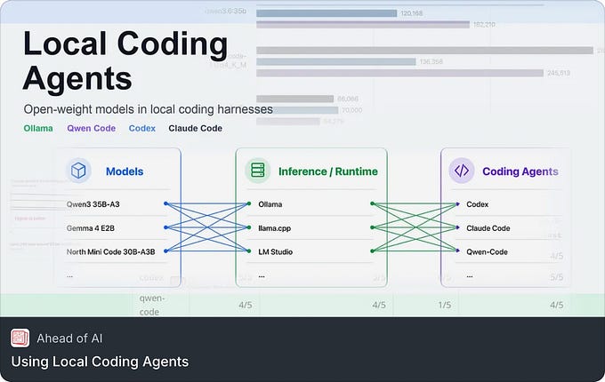Click the Ahead of AI publication logo
The height and width of the screenshot is (382, 605).
20,338
